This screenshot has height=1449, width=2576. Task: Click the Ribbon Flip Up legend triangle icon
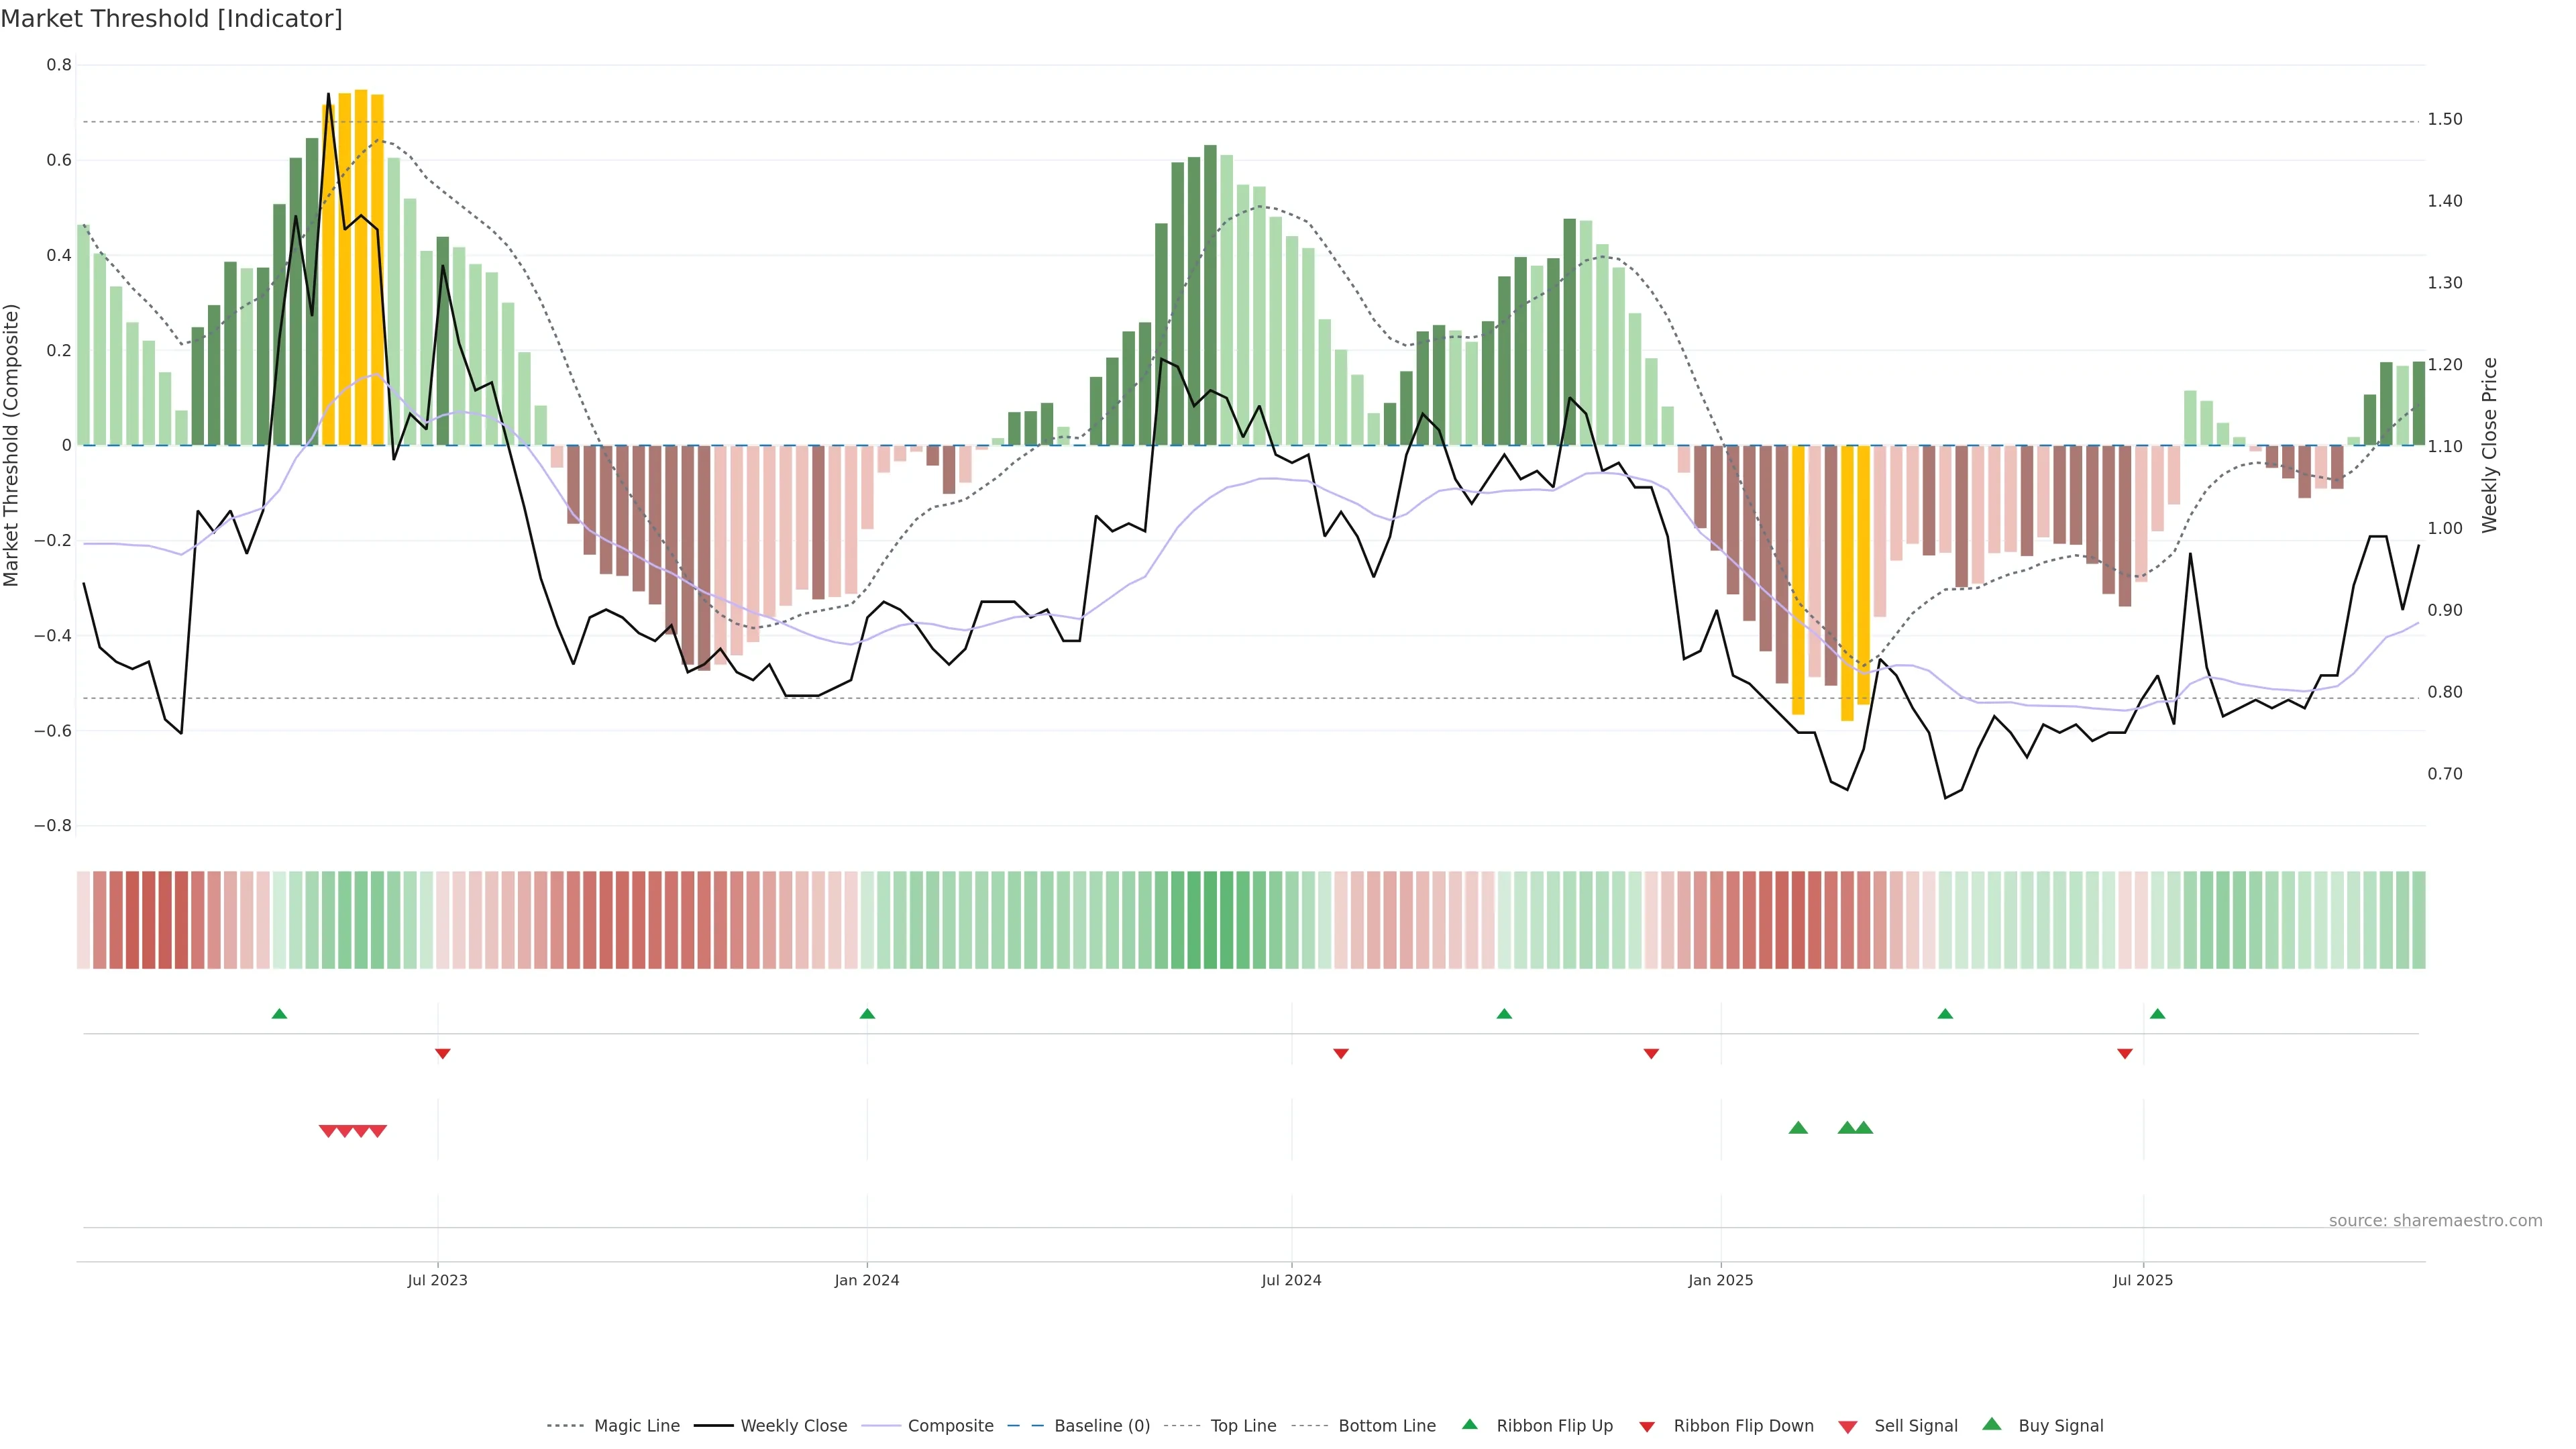[x=1469, y=1424]
